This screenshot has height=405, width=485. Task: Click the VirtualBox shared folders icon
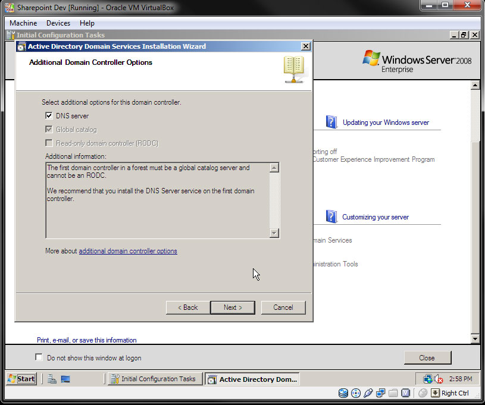click(x=393, y=393)
